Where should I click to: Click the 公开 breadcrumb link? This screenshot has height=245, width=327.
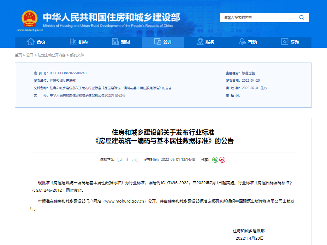tap(30, 55)
